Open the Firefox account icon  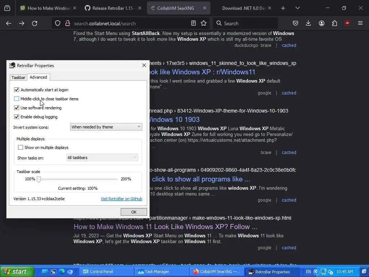pyautogui.click(x=321, y=23)
